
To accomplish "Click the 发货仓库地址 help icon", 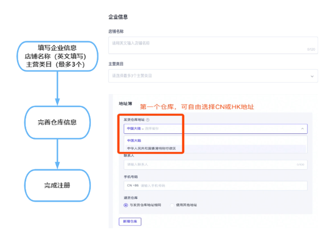I will point(148,120).
